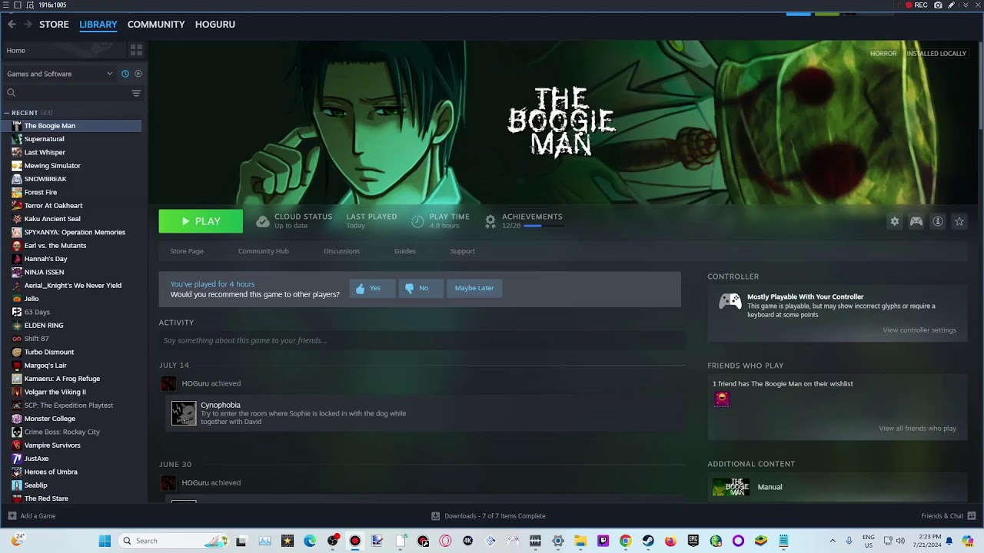Click the friend avatar under wishlist

click(722, 399)
